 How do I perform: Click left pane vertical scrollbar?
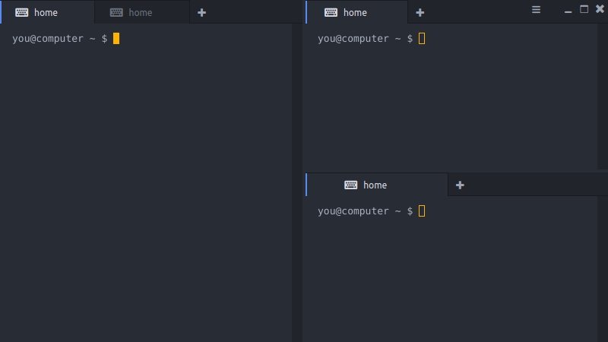[x=297, y=182]
